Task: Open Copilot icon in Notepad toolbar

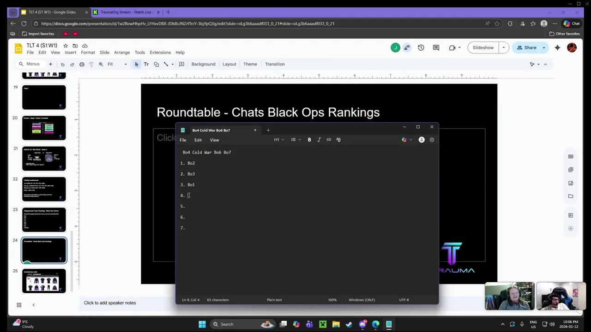Action: 404,140
